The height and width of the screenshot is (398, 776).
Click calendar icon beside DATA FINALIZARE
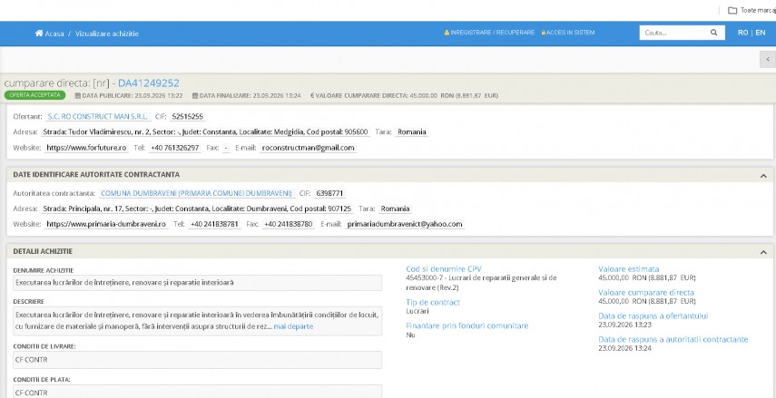195,95
